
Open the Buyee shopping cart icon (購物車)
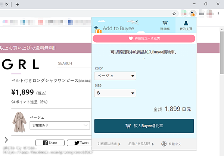pyautogui.click(x=165, y=25)
